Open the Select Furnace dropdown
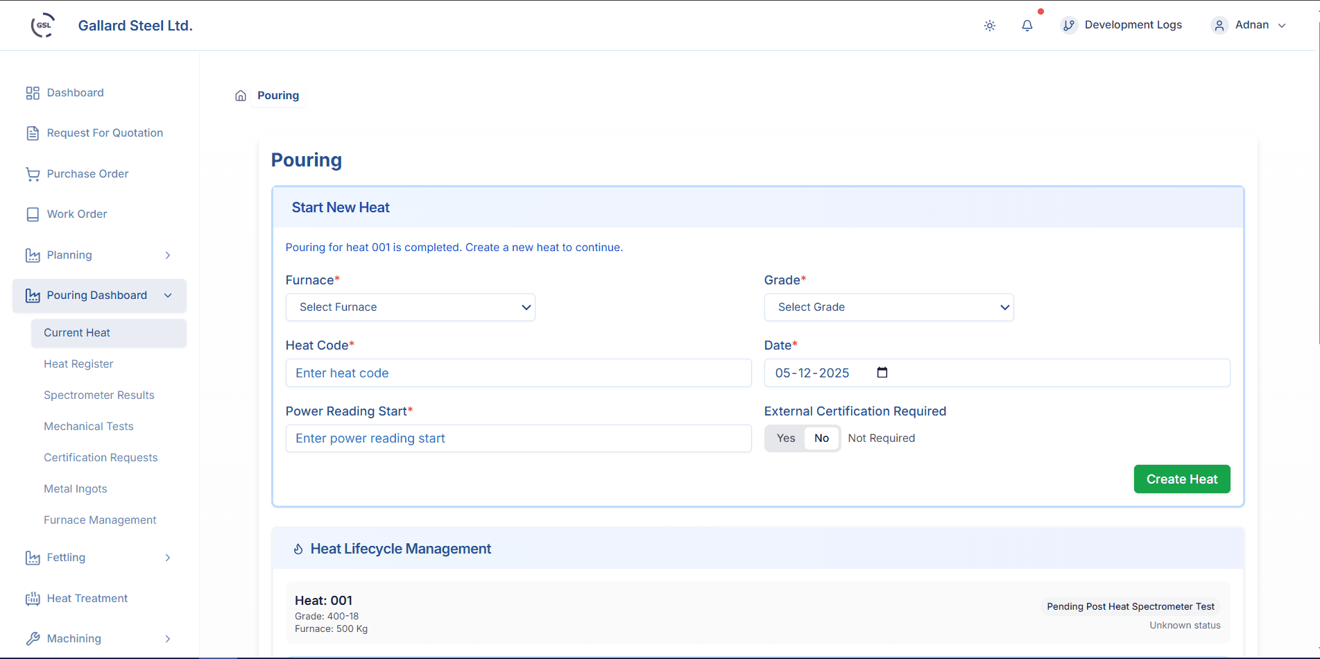This screenshot has height=659, width=1320. [x=410, y=307]
